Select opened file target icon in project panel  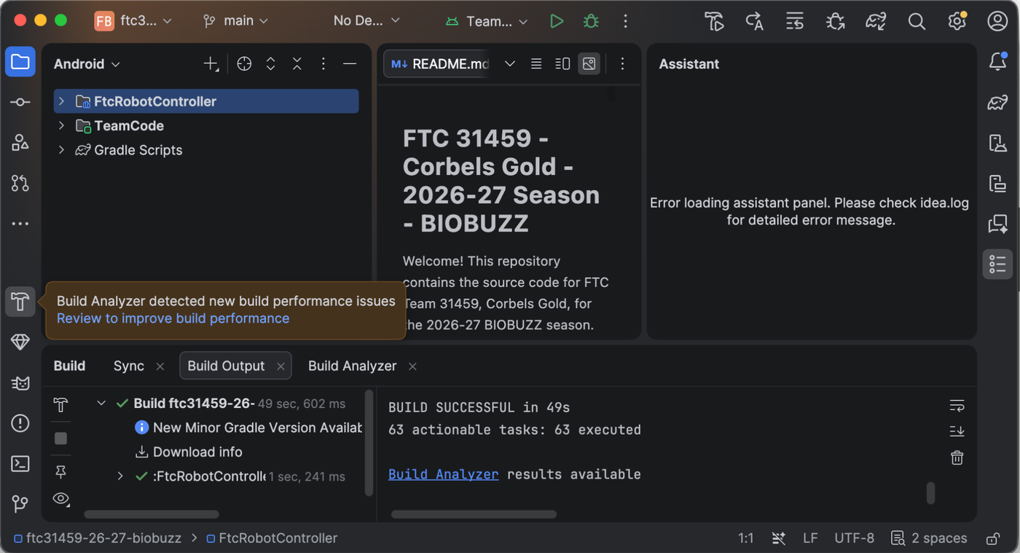point(244,64)
